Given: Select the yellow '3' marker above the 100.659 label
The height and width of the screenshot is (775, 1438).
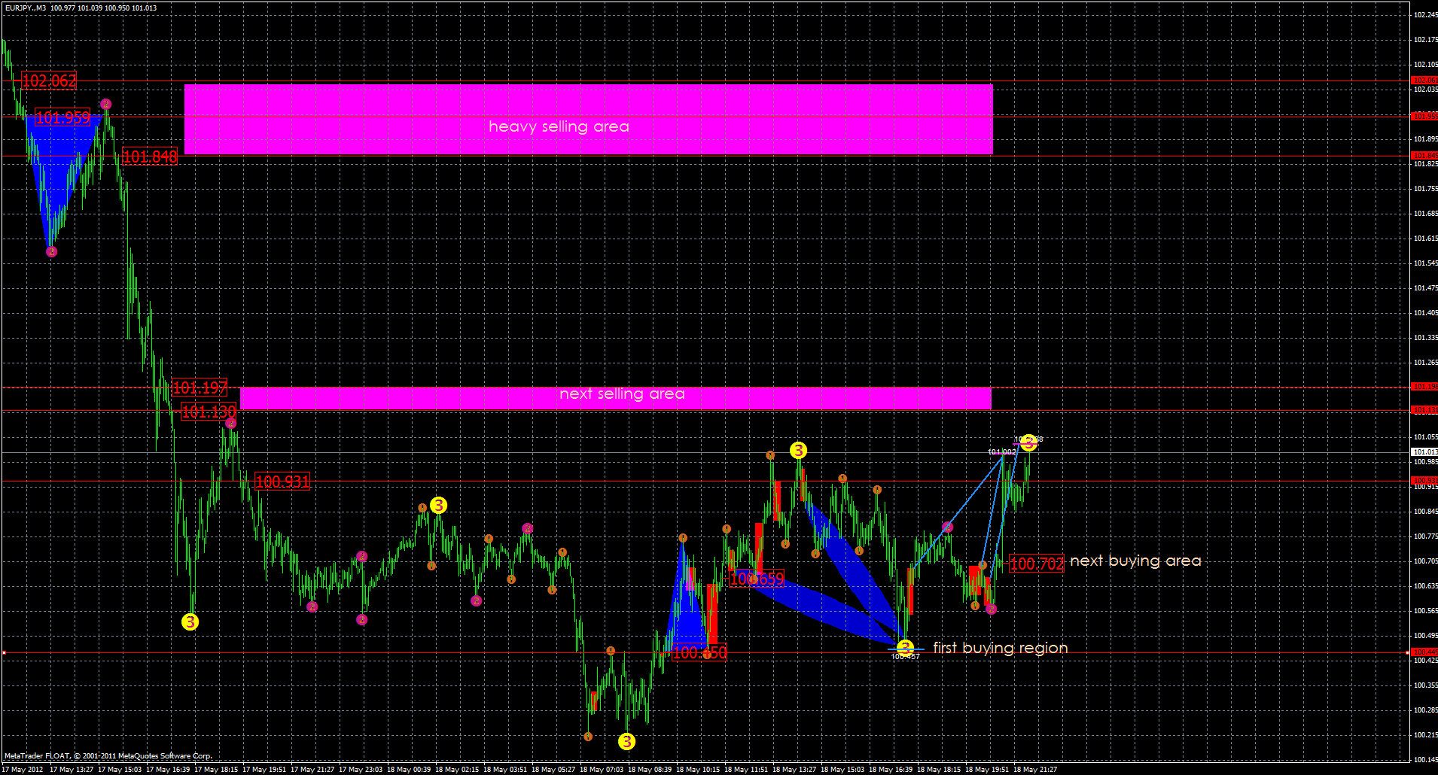Looking at the screenshot, I should pos(799,451).
